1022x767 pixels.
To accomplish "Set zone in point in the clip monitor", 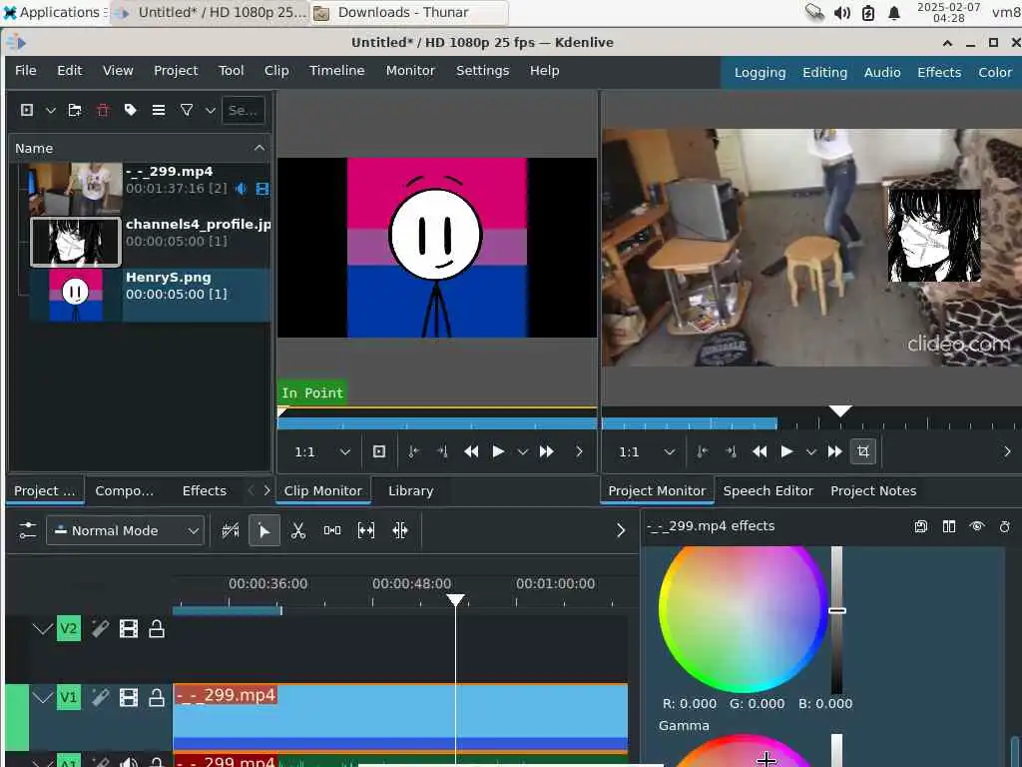I will [413, 451].
